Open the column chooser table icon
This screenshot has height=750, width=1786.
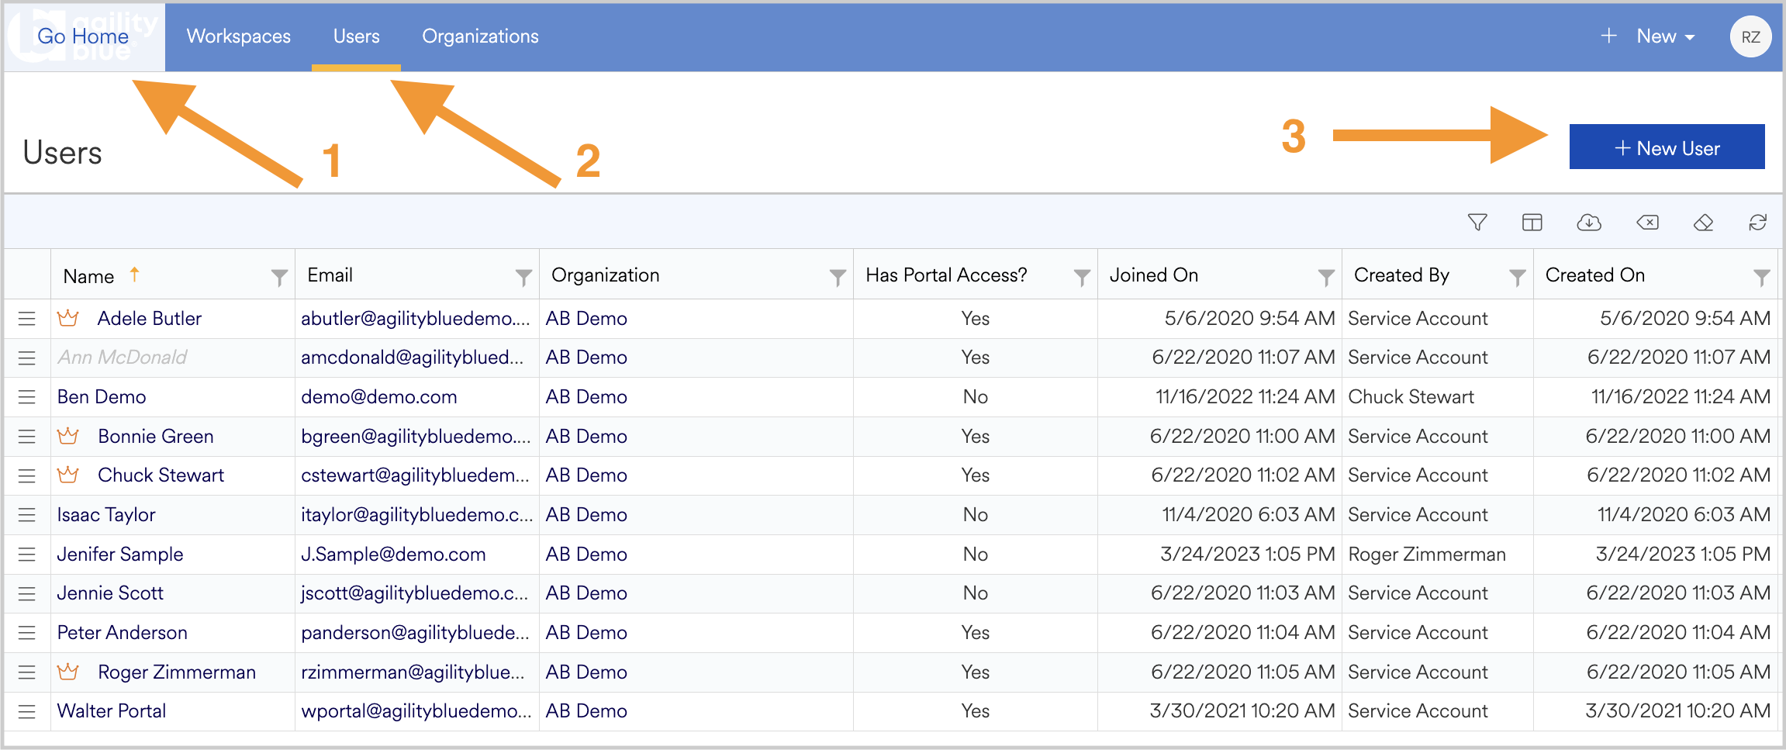coord(1532,223)
